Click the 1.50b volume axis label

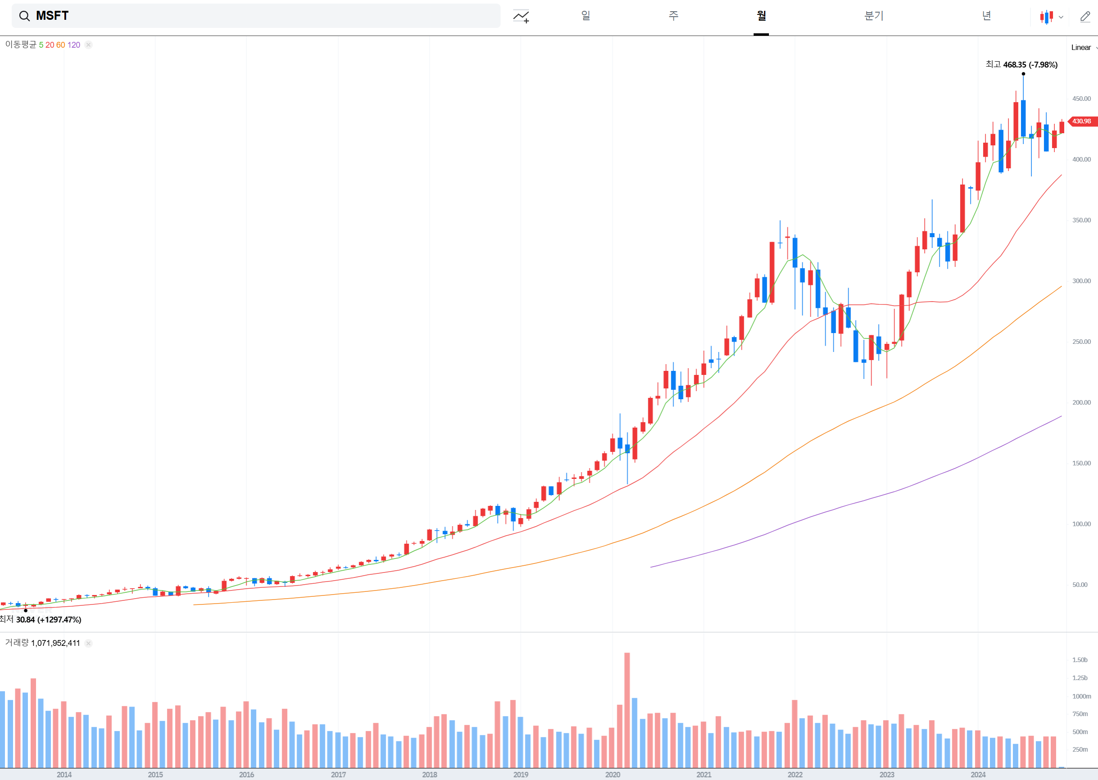pos(1080,660)
